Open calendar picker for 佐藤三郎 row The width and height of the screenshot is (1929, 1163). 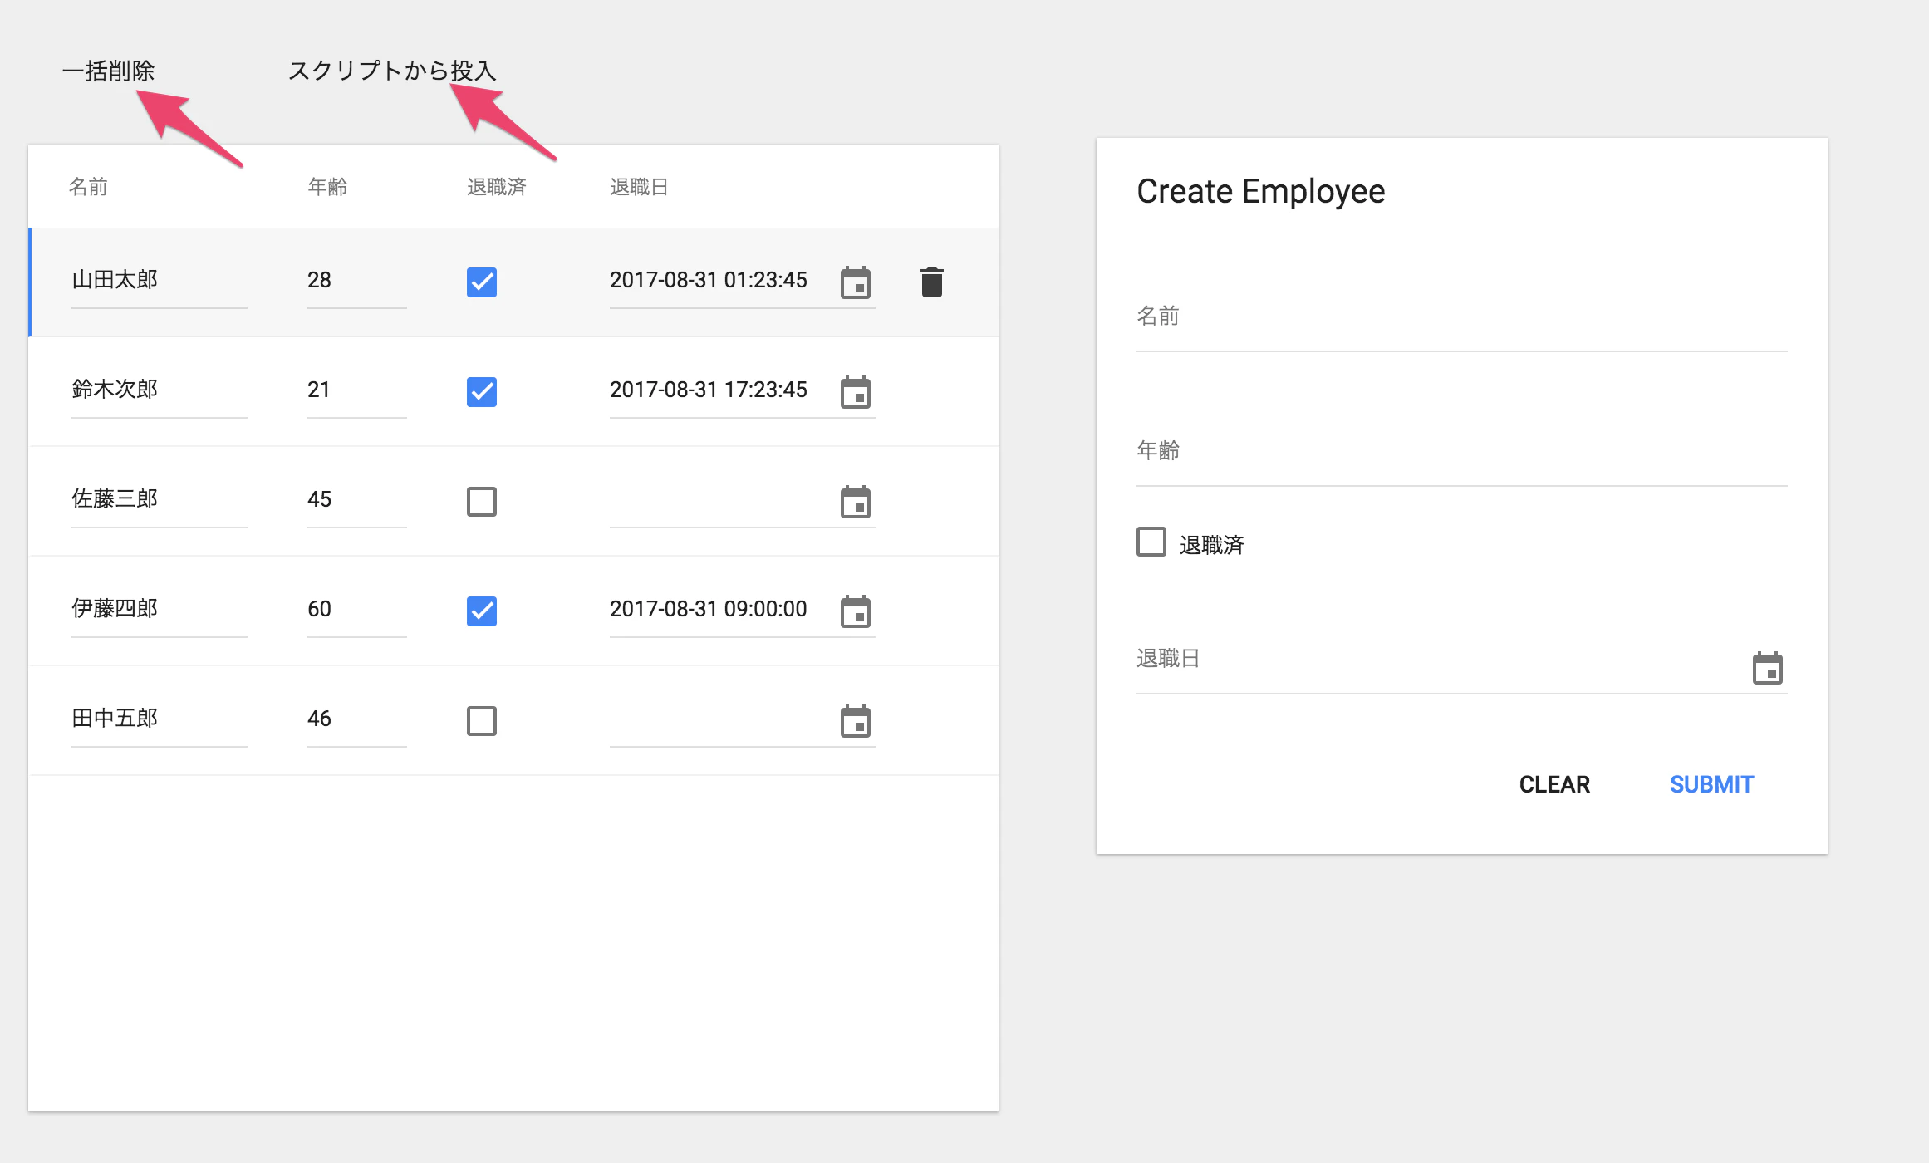(x=855, y=502)
